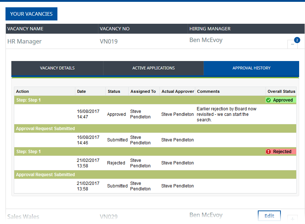The width and height of the screenshot is (305, 224).
Task: Select the Approval History tab
Action: click(x=251, y=68)
